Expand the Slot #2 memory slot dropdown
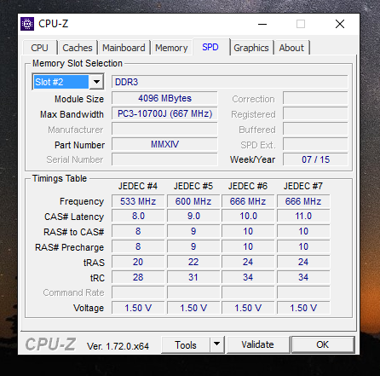 click(96, 82)
